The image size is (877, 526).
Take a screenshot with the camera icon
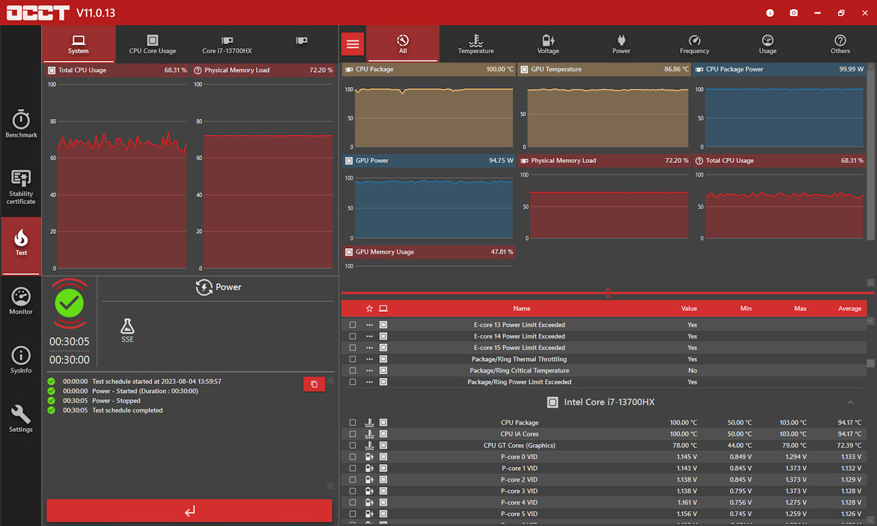[794, 13]
